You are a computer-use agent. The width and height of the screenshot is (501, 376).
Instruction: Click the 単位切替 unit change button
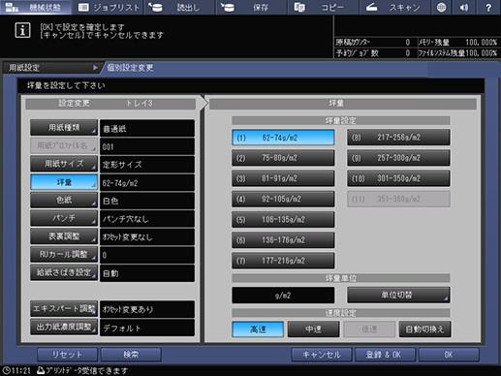tap(398, 295)
